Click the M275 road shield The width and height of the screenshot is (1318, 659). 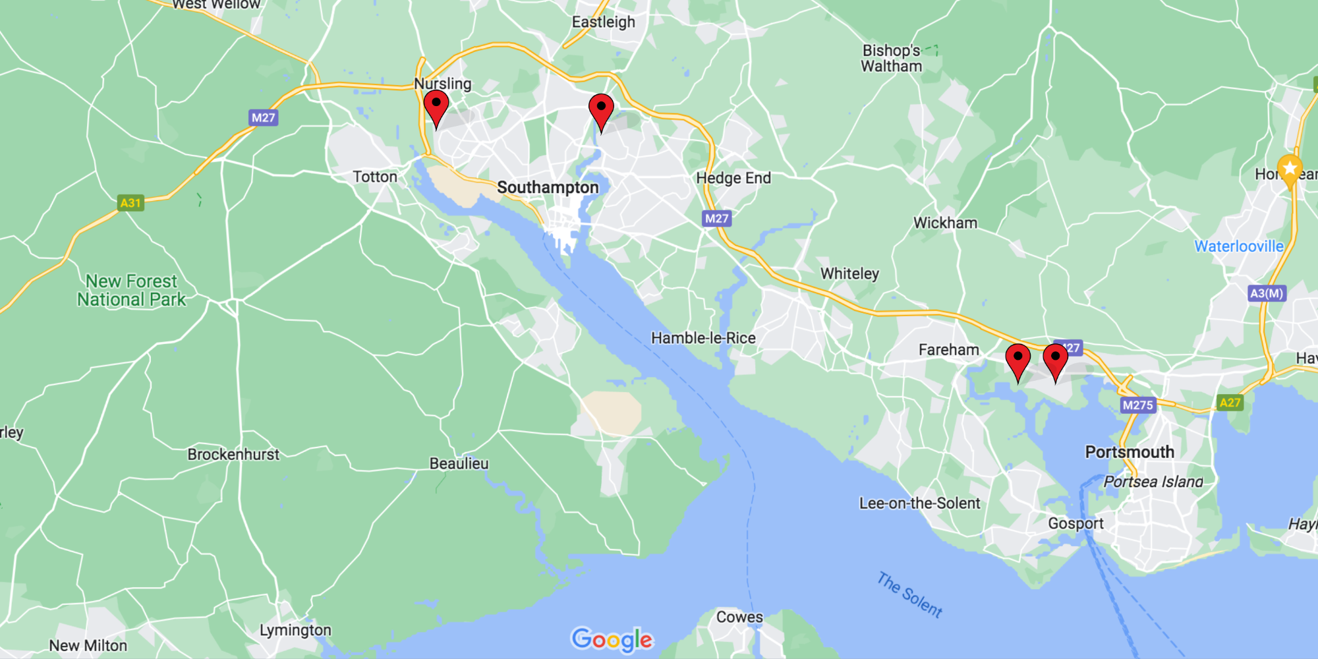[1138, 405]
